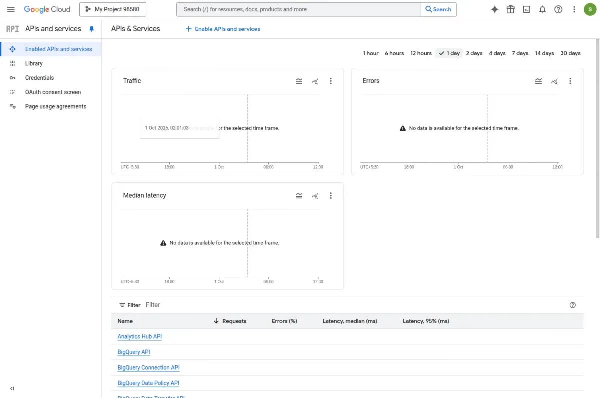This screenshot has height=398, width=600.
Task: Click Enable APIs and services
Action: (x=223, y=29)
